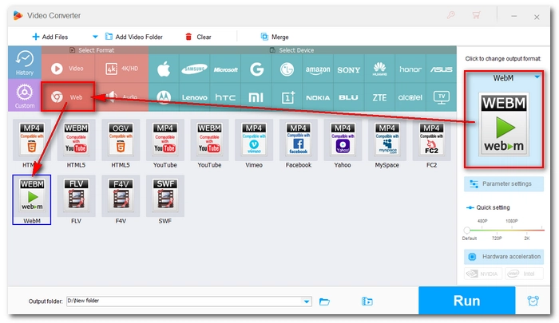Choose the Apple device brand
Viewport: 559px width, 323px height.
click(164, 69)
